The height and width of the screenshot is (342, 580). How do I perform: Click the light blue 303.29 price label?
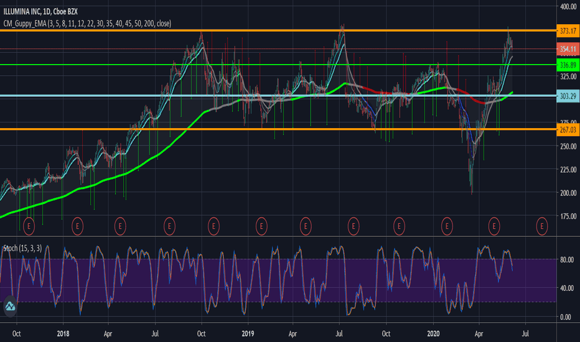[x=568, y=96]
